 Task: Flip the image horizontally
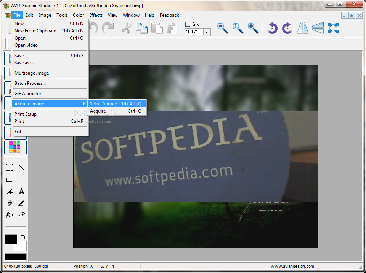tap(302, 28)
